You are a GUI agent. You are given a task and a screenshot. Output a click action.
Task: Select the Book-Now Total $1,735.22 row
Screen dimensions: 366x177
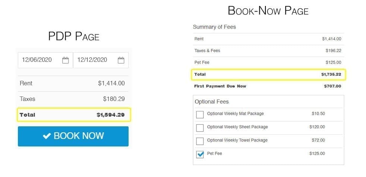(x=268, y=75)
